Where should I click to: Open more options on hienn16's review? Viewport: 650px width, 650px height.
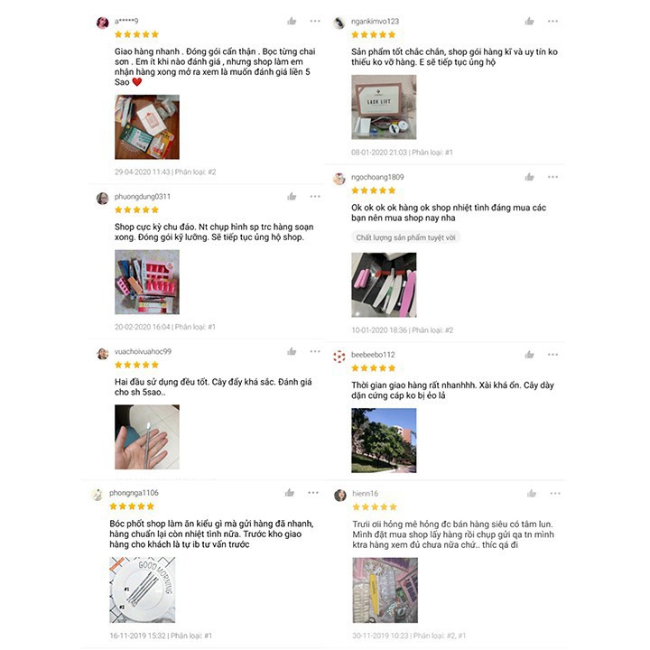tap(555, 493)
